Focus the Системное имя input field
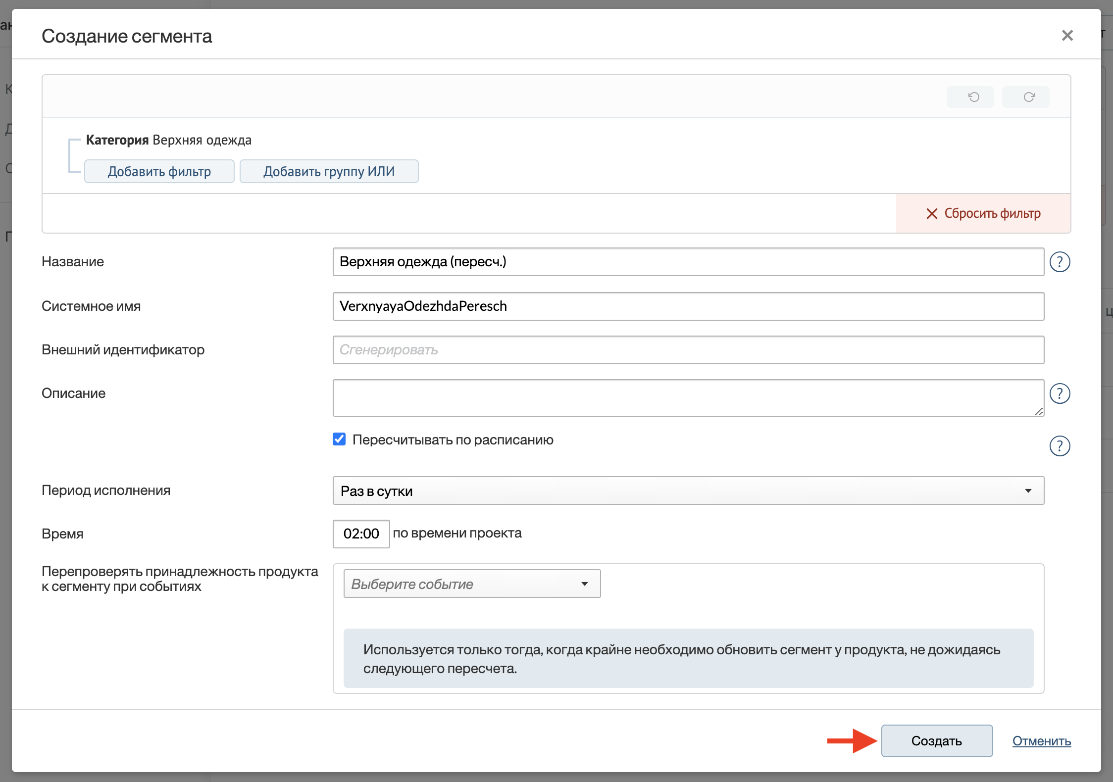This screenshot has height=782, width=1113. [689, 306]
